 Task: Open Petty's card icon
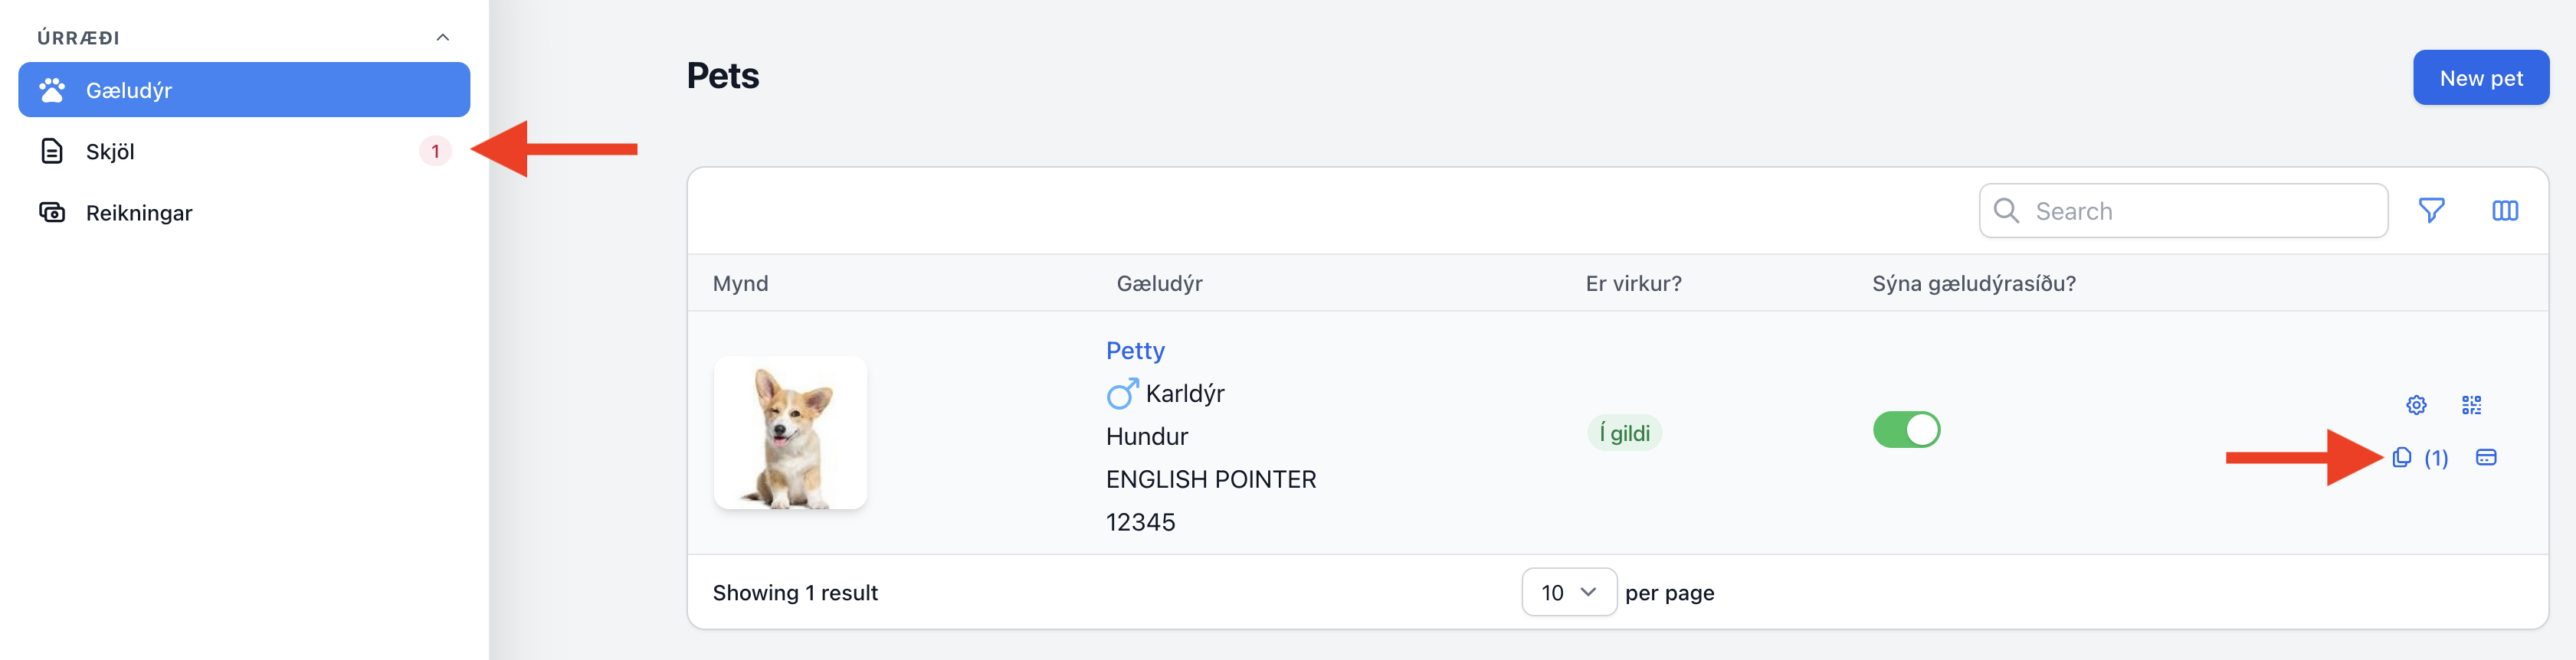2486,458
